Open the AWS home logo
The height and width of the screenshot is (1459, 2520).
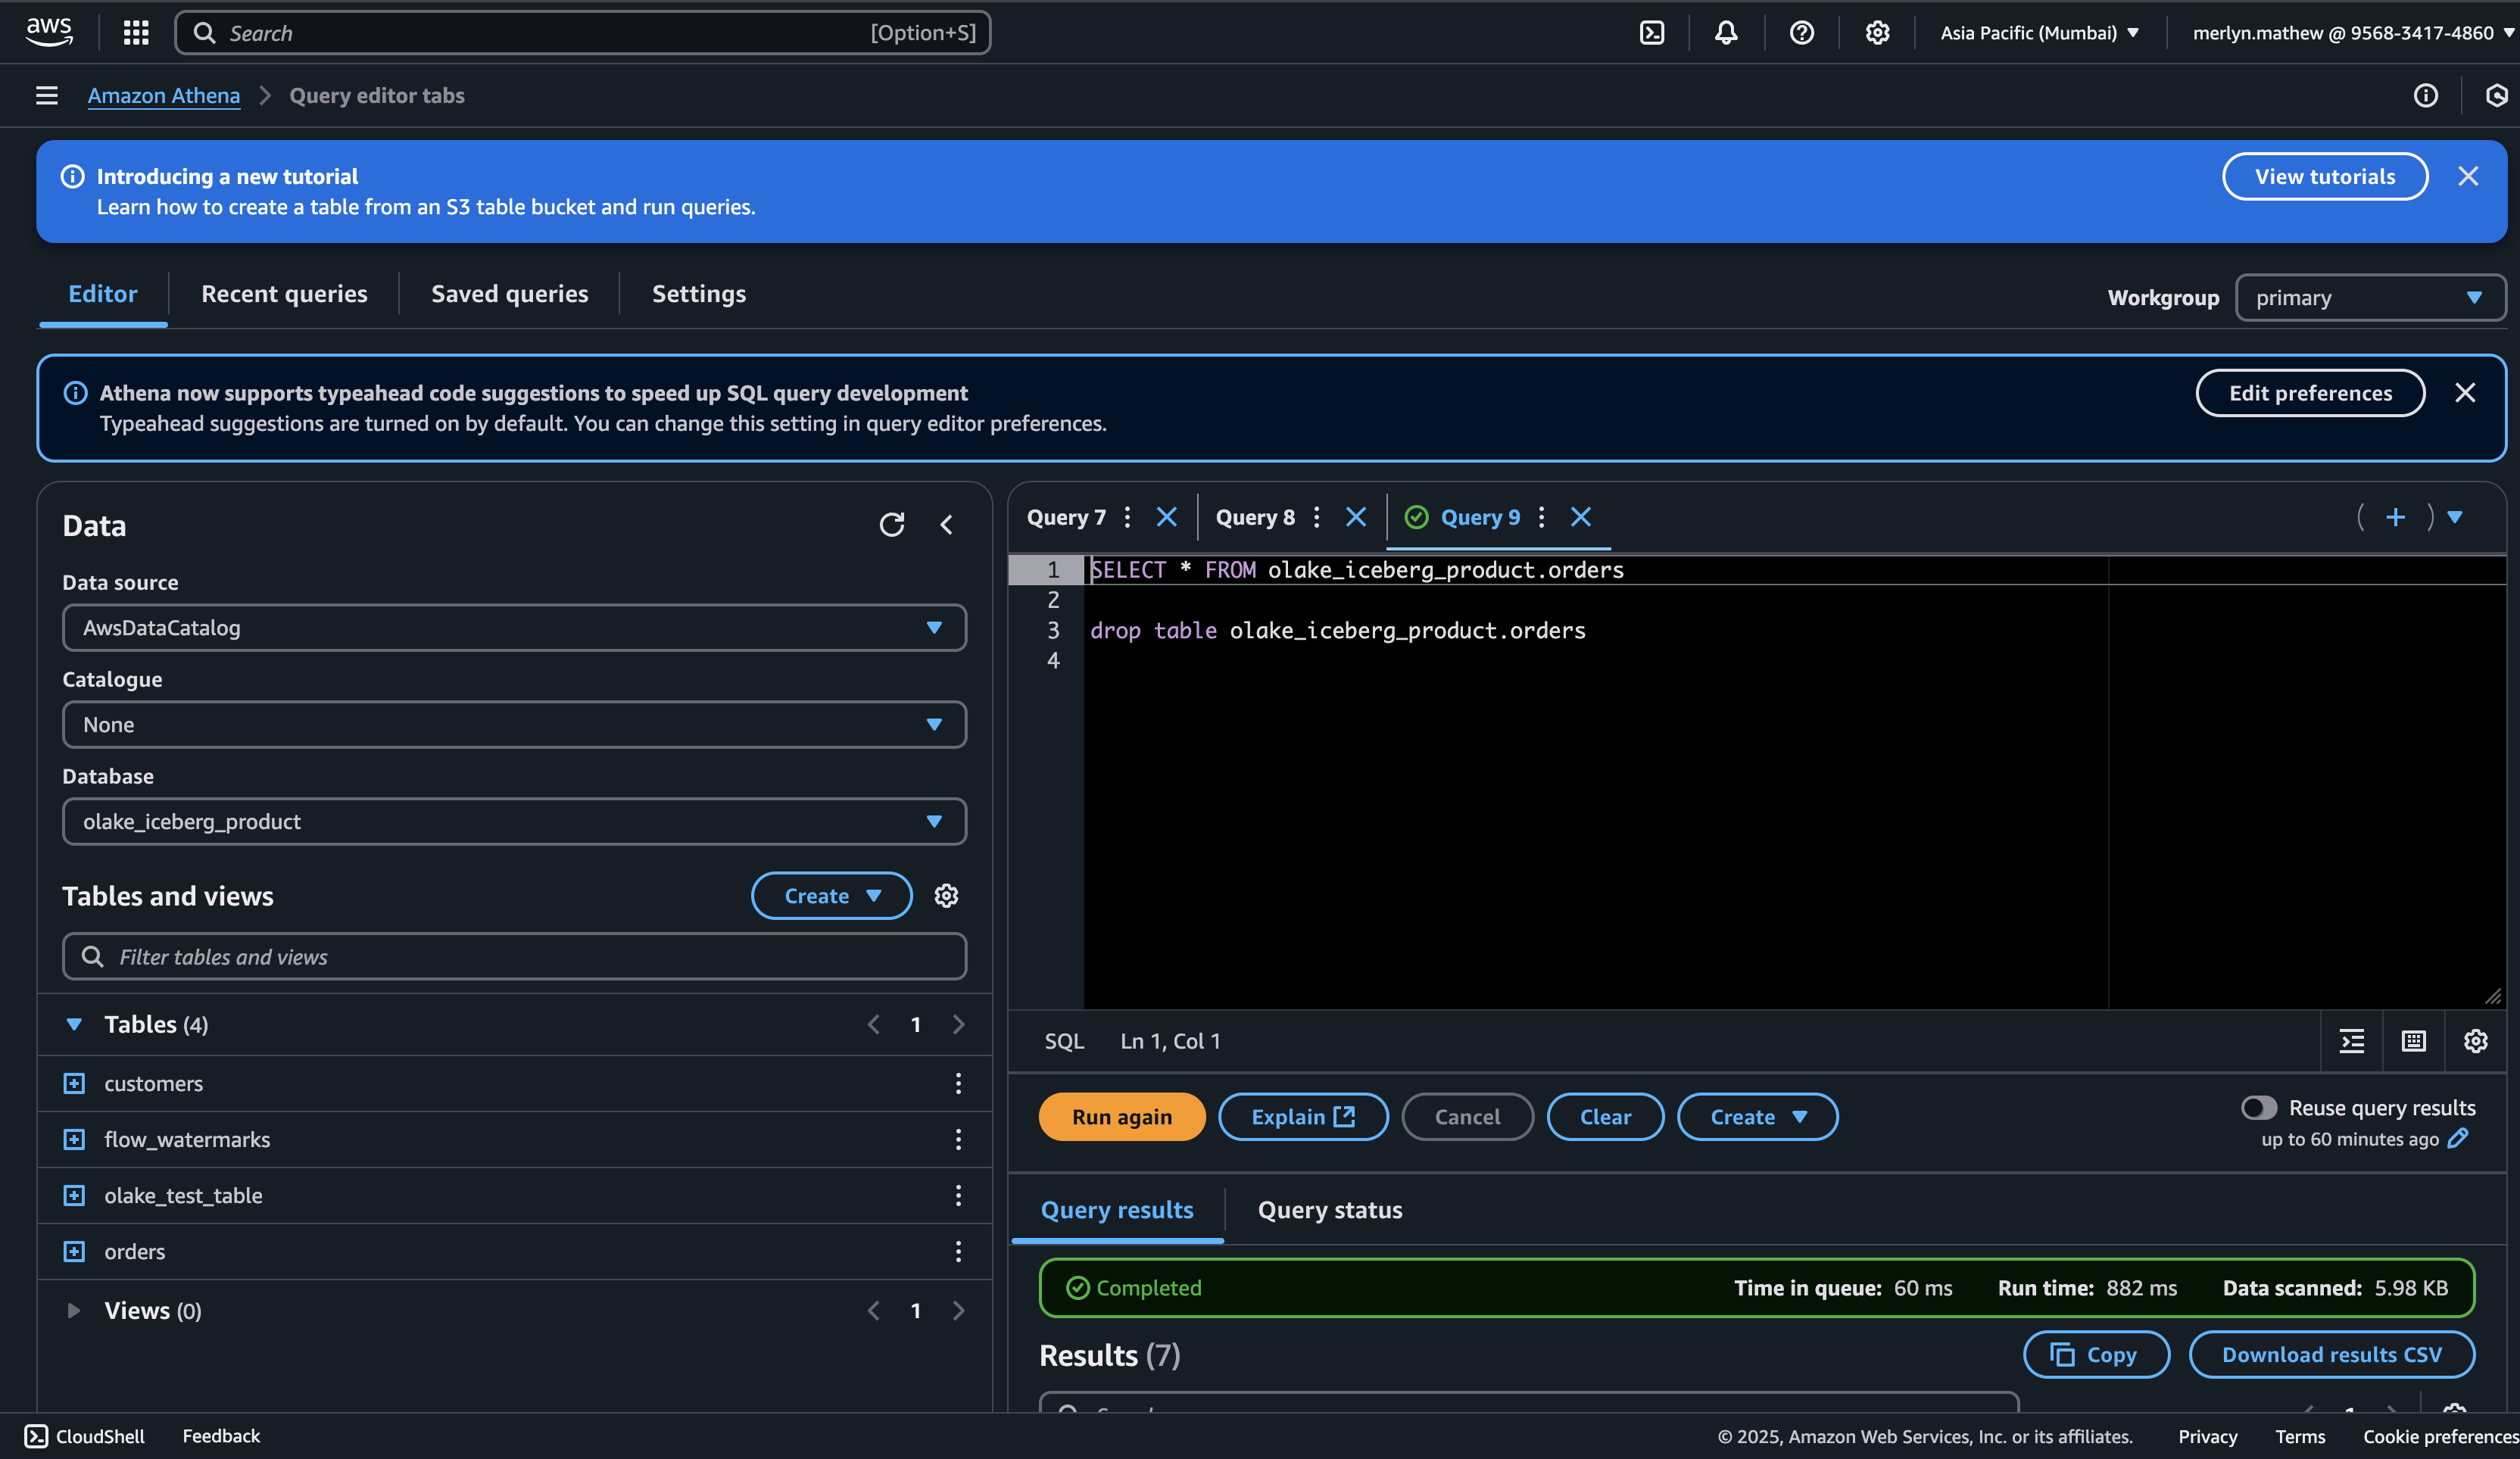[49, 32]
